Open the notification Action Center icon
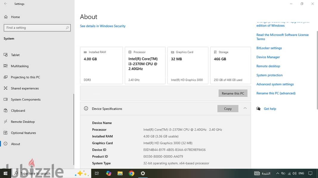The height and width of the screenshot is (178, 318). 310,173
